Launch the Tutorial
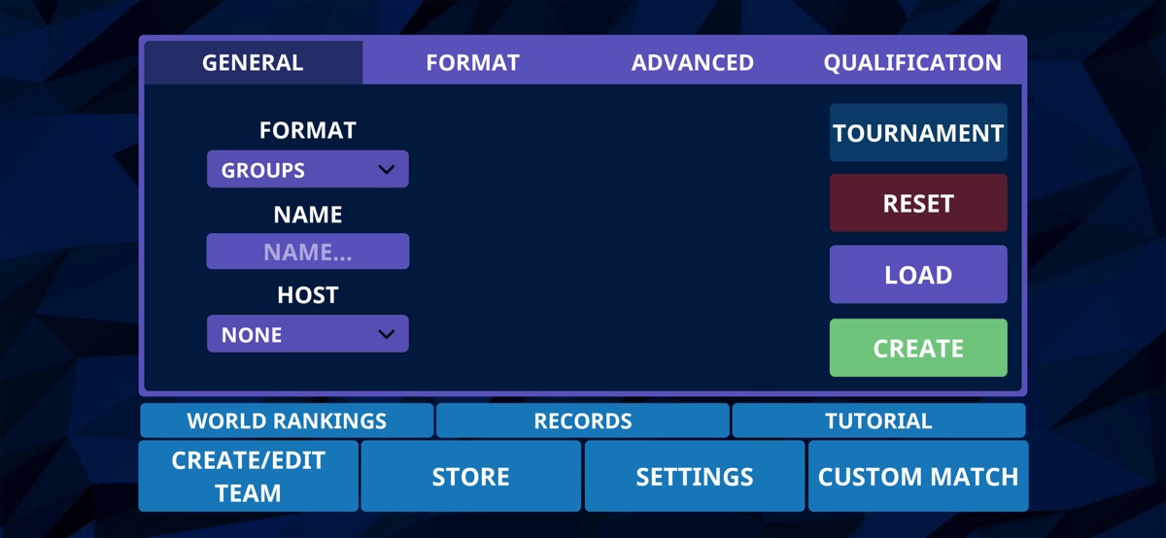Image resolution: width=1166 pixels, height=538 pixels. (878, 421)
